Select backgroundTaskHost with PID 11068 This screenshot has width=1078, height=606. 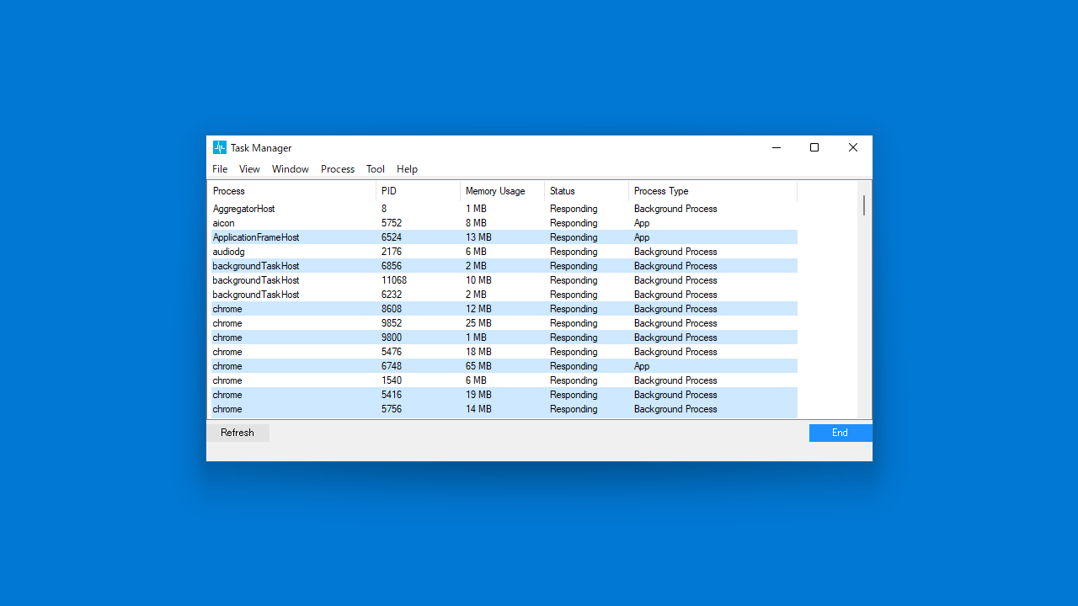point(504,280)
